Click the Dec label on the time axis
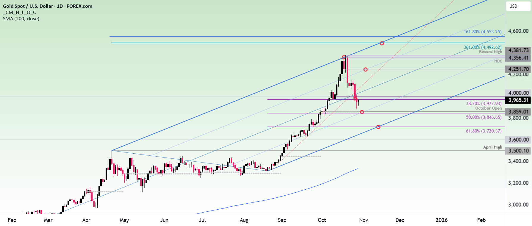This screenshot has width=532, height=226. pyautogui.click(x=400, y=220)
